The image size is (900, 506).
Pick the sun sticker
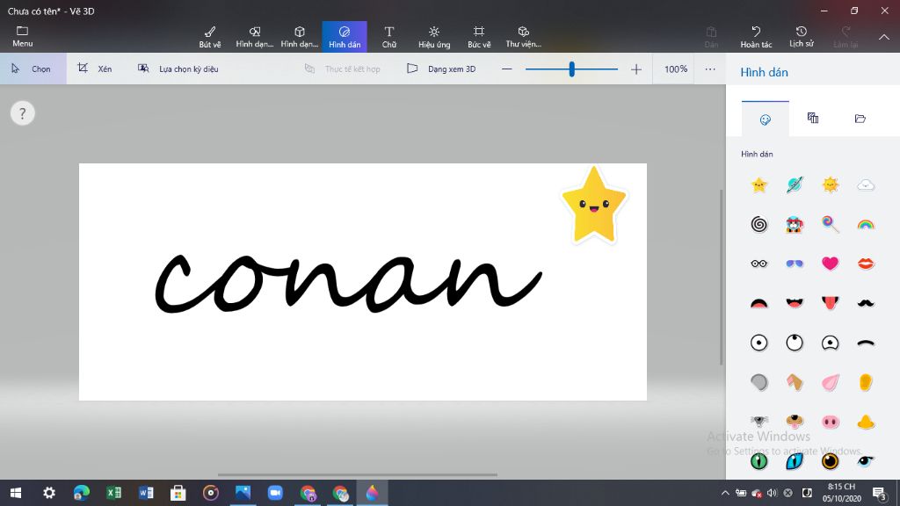click(830, 184)
